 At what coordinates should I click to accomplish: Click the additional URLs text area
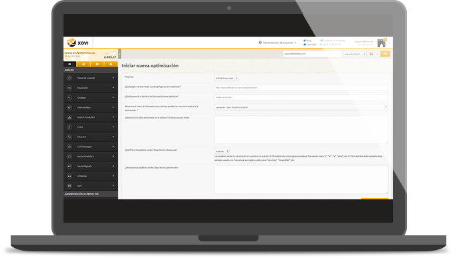[x=301, y=130]
